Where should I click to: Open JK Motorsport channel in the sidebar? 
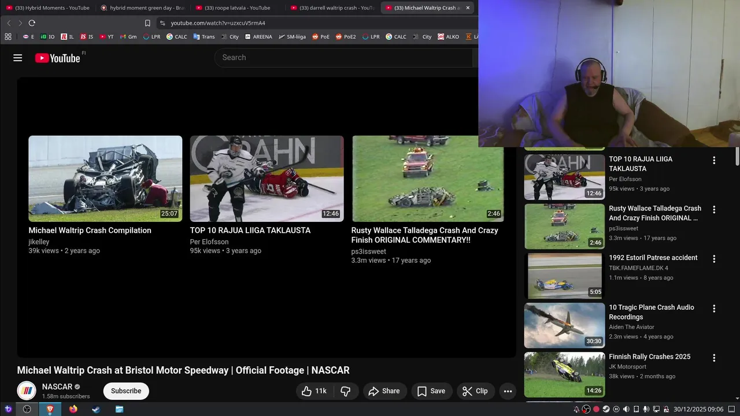pyautogui.click(x=627, y=366)
